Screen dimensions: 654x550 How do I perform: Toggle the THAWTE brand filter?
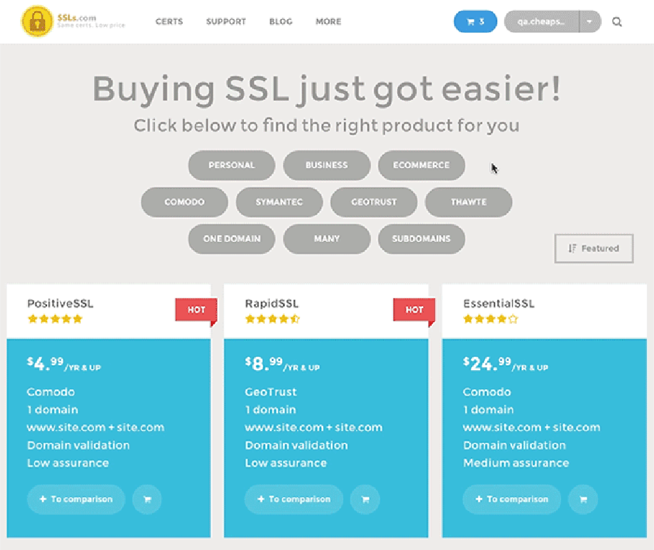pos(468,202)
